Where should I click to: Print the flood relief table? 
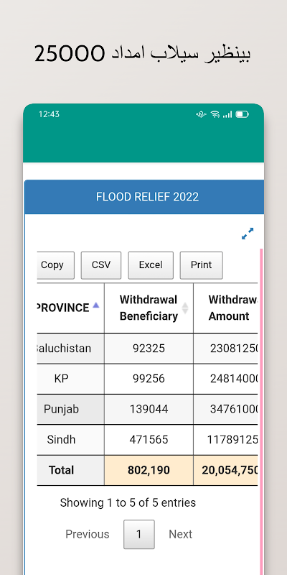[201, 265]
